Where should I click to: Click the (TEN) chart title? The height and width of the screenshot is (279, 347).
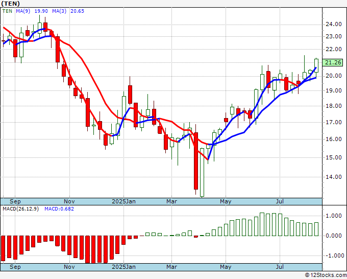pyautogui.click(x=10, y=4)
